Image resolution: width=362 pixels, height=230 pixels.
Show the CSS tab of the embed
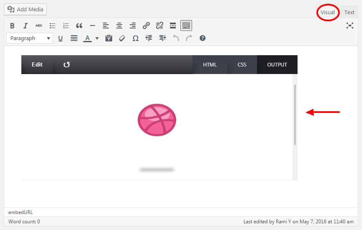[242, 65]
